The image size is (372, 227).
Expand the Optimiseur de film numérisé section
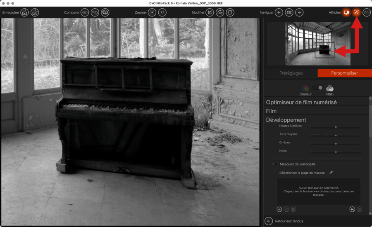coord(301,102)
